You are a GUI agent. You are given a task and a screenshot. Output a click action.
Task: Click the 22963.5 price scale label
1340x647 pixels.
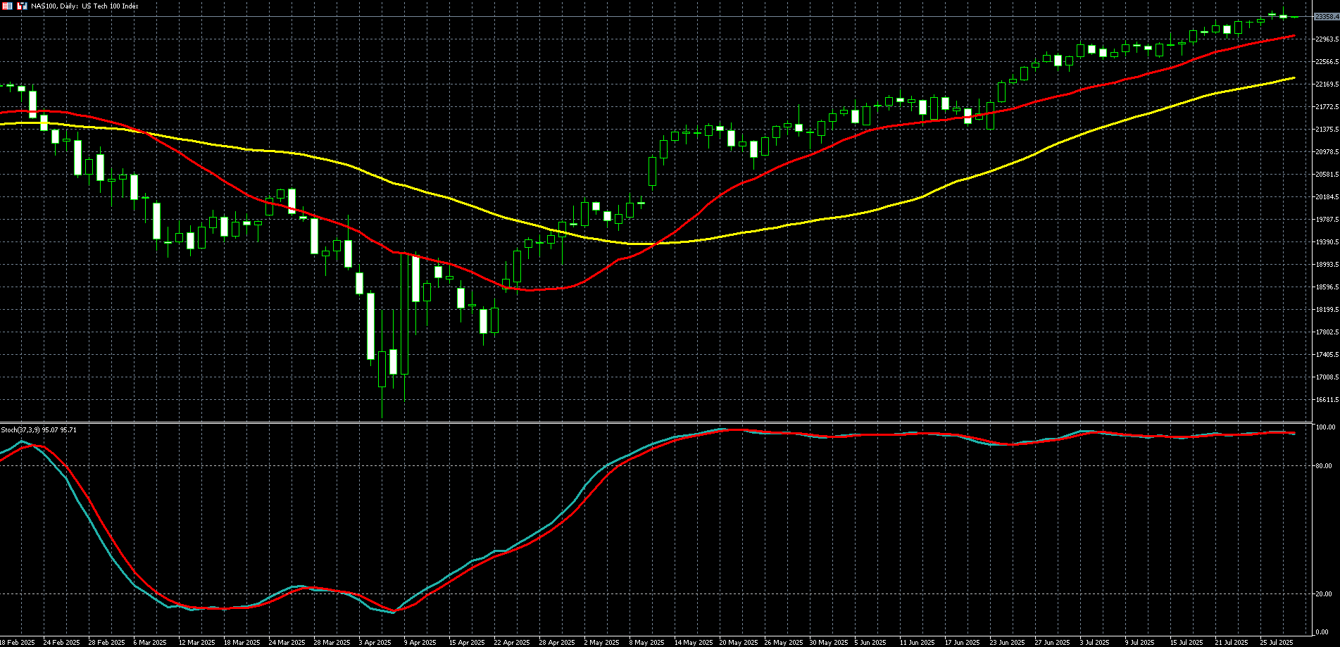click(x=1327, y=39)
